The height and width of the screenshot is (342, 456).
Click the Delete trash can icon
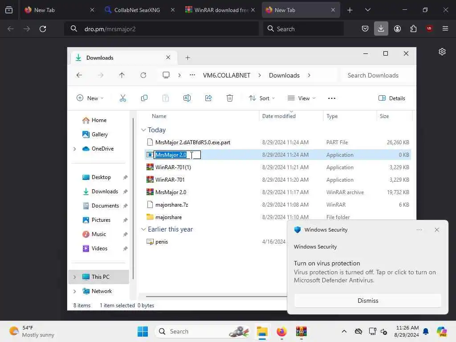(x=229, y=98)
